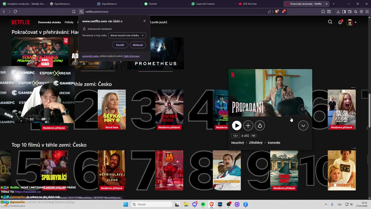Show hidden system tray icons
Screen dimensions: 371x209
click(x=326, y=204)
